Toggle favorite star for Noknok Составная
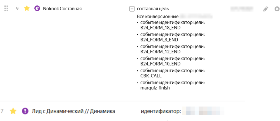 [27, 8]
